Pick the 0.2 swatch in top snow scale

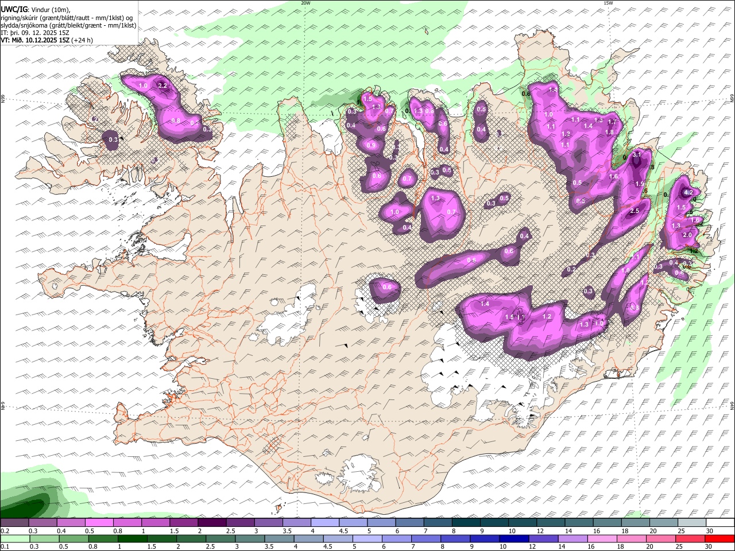14,523
